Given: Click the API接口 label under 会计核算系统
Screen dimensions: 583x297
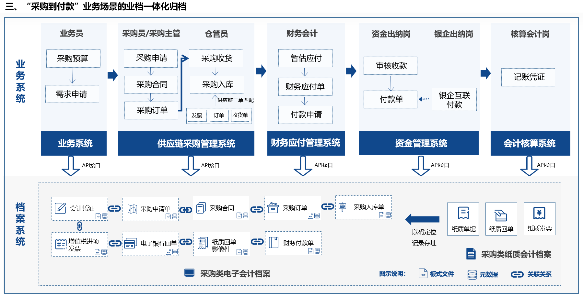Looking at the screenshot, I should [x=546, y=165].
